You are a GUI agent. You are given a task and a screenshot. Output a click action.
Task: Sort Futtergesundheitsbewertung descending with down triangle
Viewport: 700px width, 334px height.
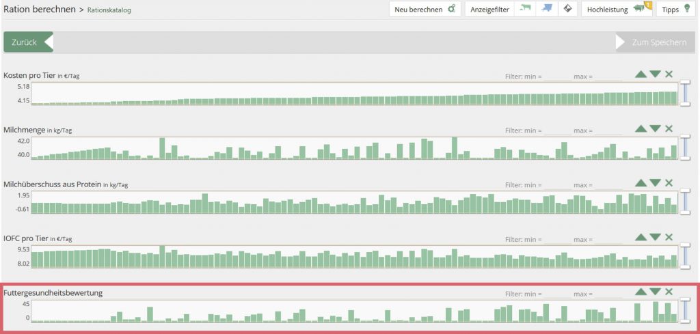655,292
